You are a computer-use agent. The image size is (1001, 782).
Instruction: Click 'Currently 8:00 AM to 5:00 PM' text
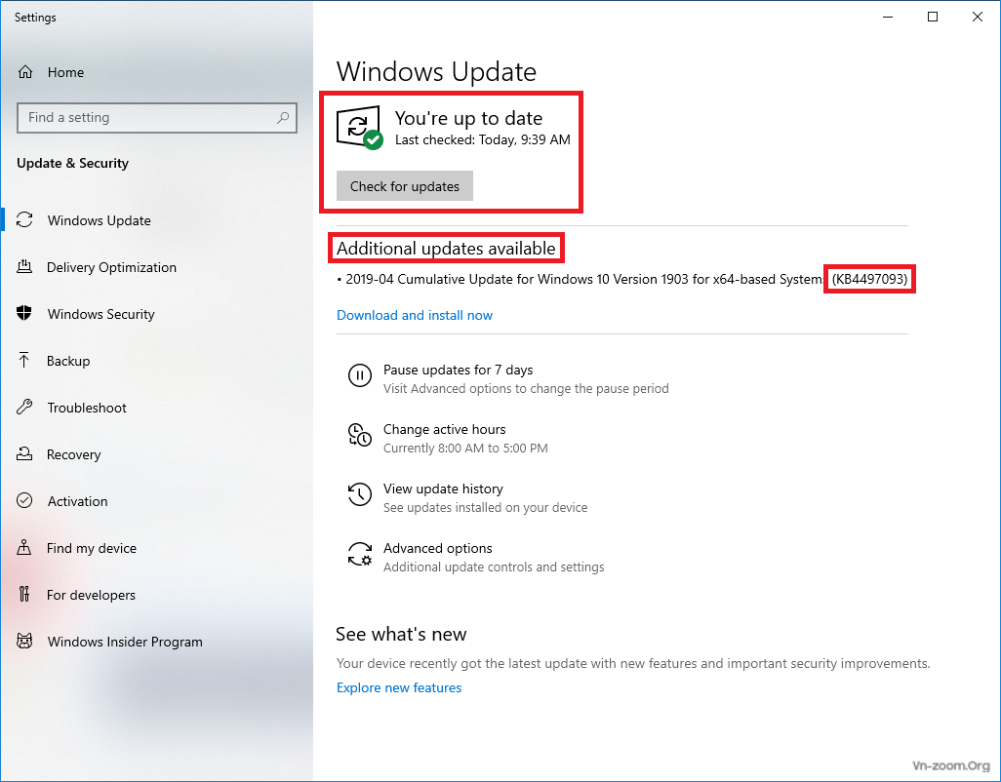[x=465, y=448]
